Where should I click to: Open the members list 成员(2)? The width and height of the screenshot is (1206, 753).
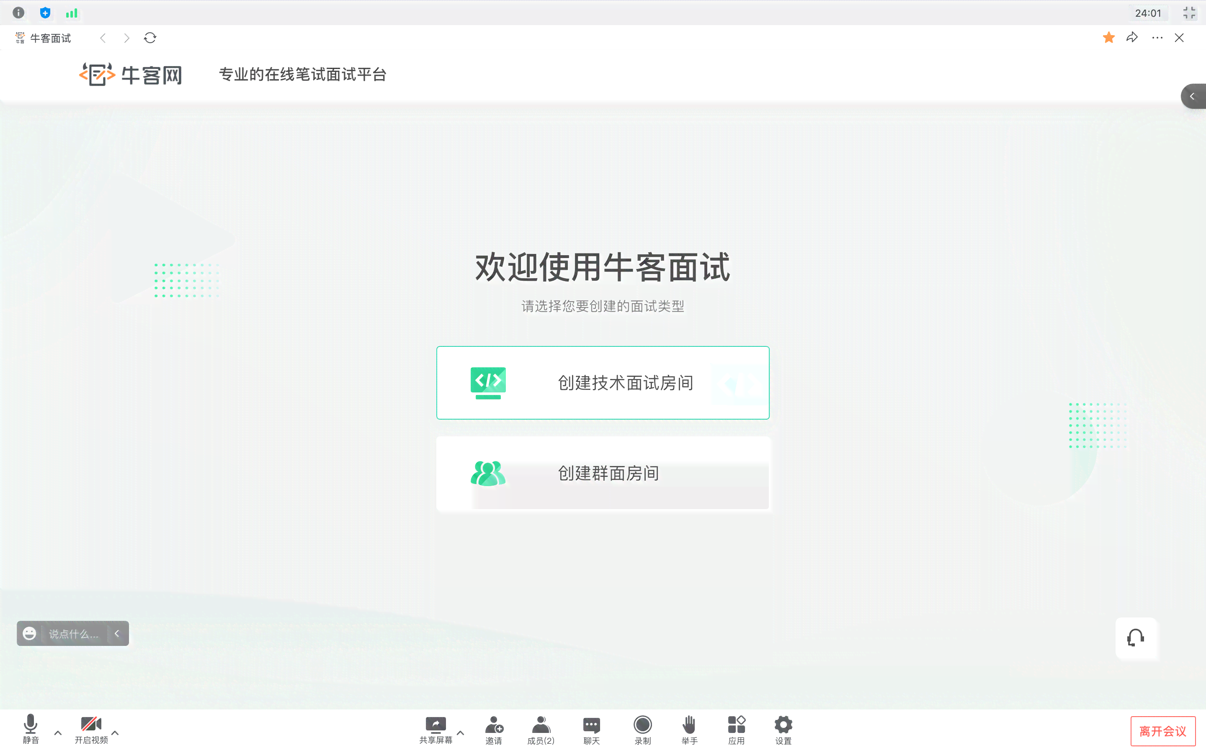click(x=541, y=730)
